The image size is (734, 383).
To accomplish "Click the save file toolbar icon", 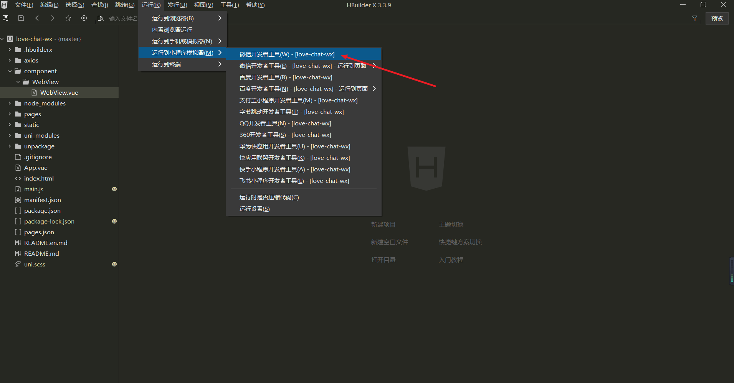I will click(x=21, y=18).
